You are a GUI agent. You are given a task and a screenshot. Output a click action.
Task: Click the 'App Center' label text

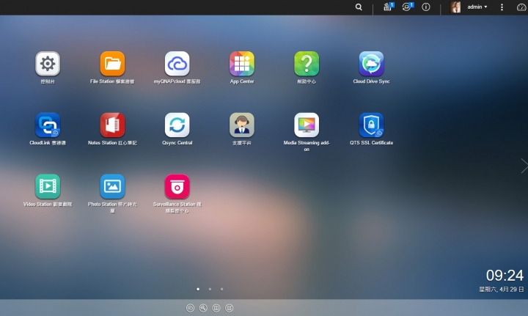(242, 81)
